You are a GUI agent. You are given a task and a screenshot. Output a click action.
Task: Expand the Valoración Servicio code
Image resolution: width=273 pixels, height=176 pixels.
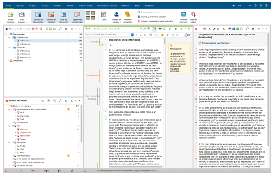pyautogui.click(x=9, y=166)
